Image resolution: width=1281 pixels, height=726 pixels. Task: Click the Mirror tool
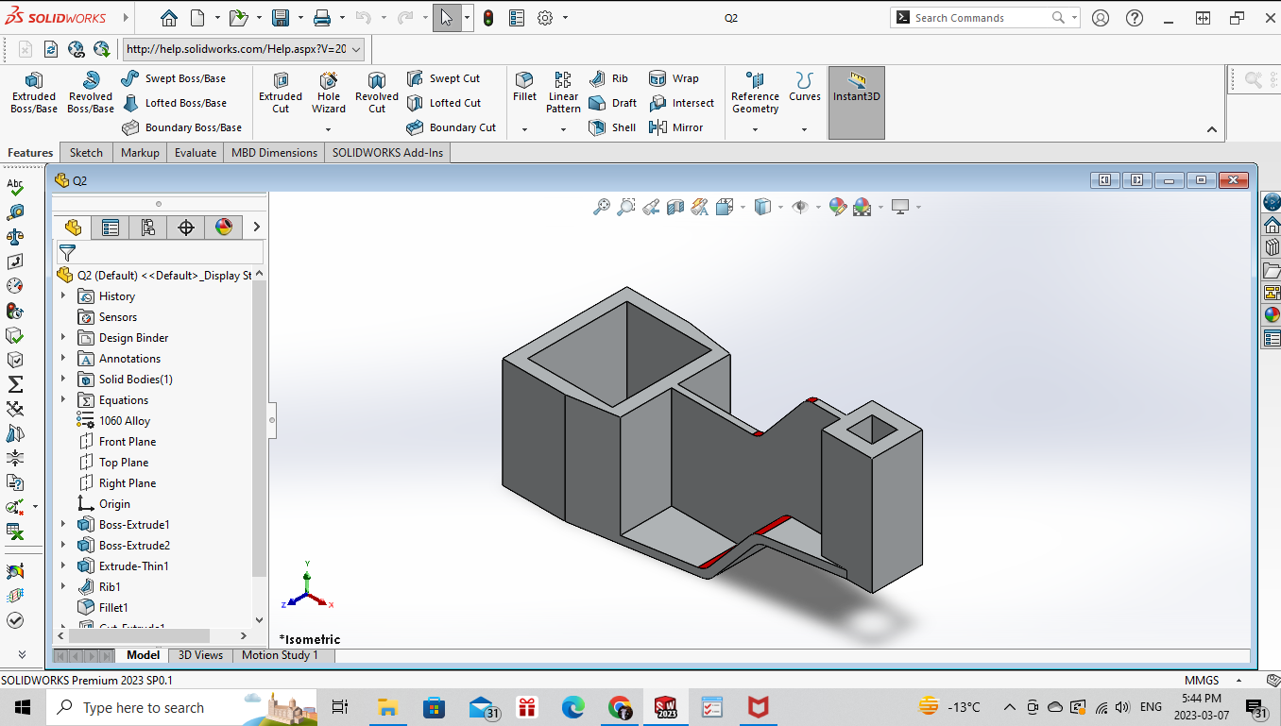tap(675, 127)
